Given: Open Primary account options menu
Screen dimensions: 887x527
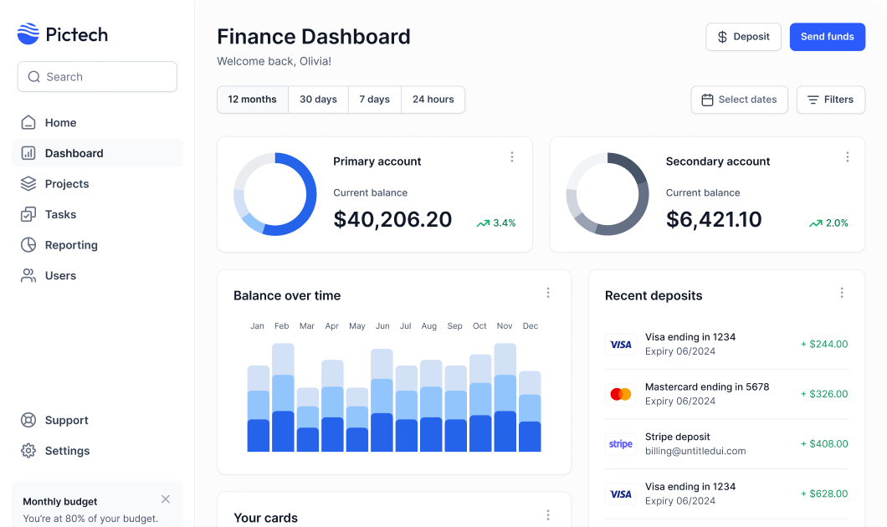Looking at the screenshot, I should (512, 157).
